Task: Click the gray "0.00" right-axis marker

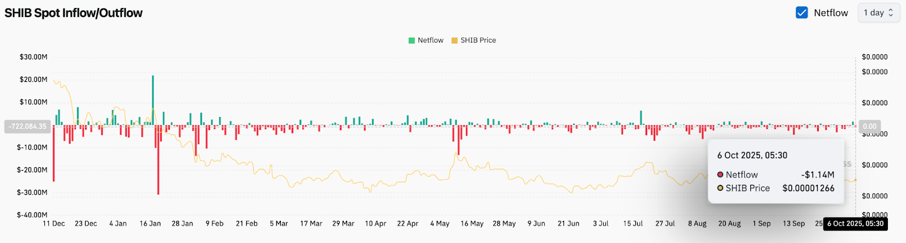Action: (869, 127)
